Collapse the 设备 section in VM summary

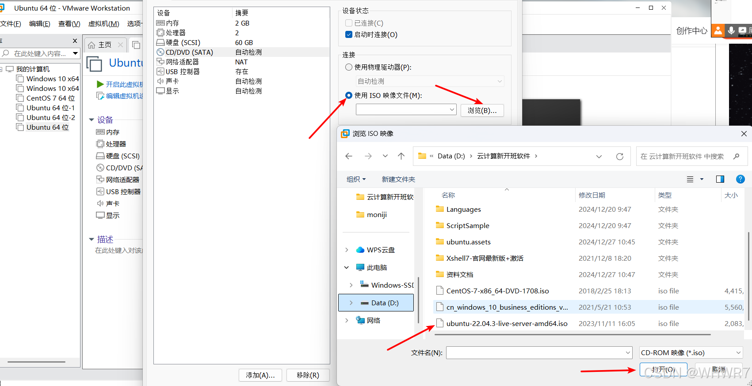(x=92, y=120)
